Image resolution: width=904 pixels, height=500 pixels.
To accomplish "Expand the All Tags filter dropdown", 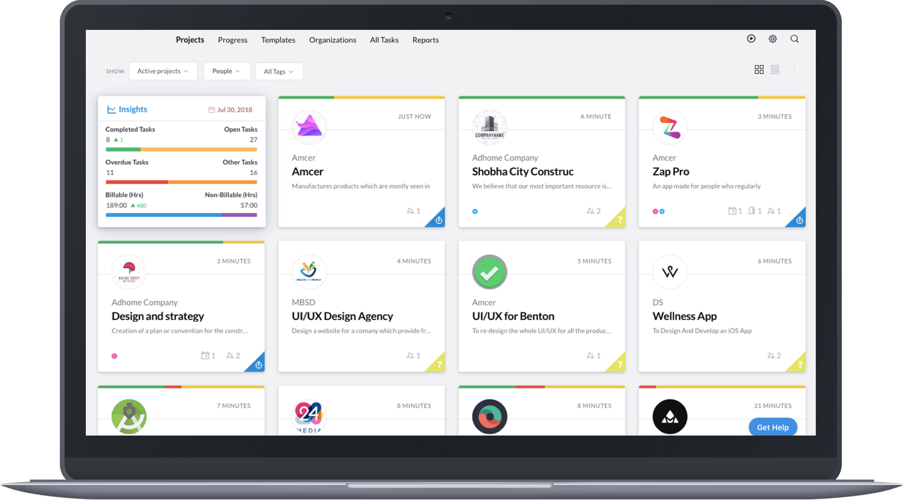I will click(x=278, y=71).
